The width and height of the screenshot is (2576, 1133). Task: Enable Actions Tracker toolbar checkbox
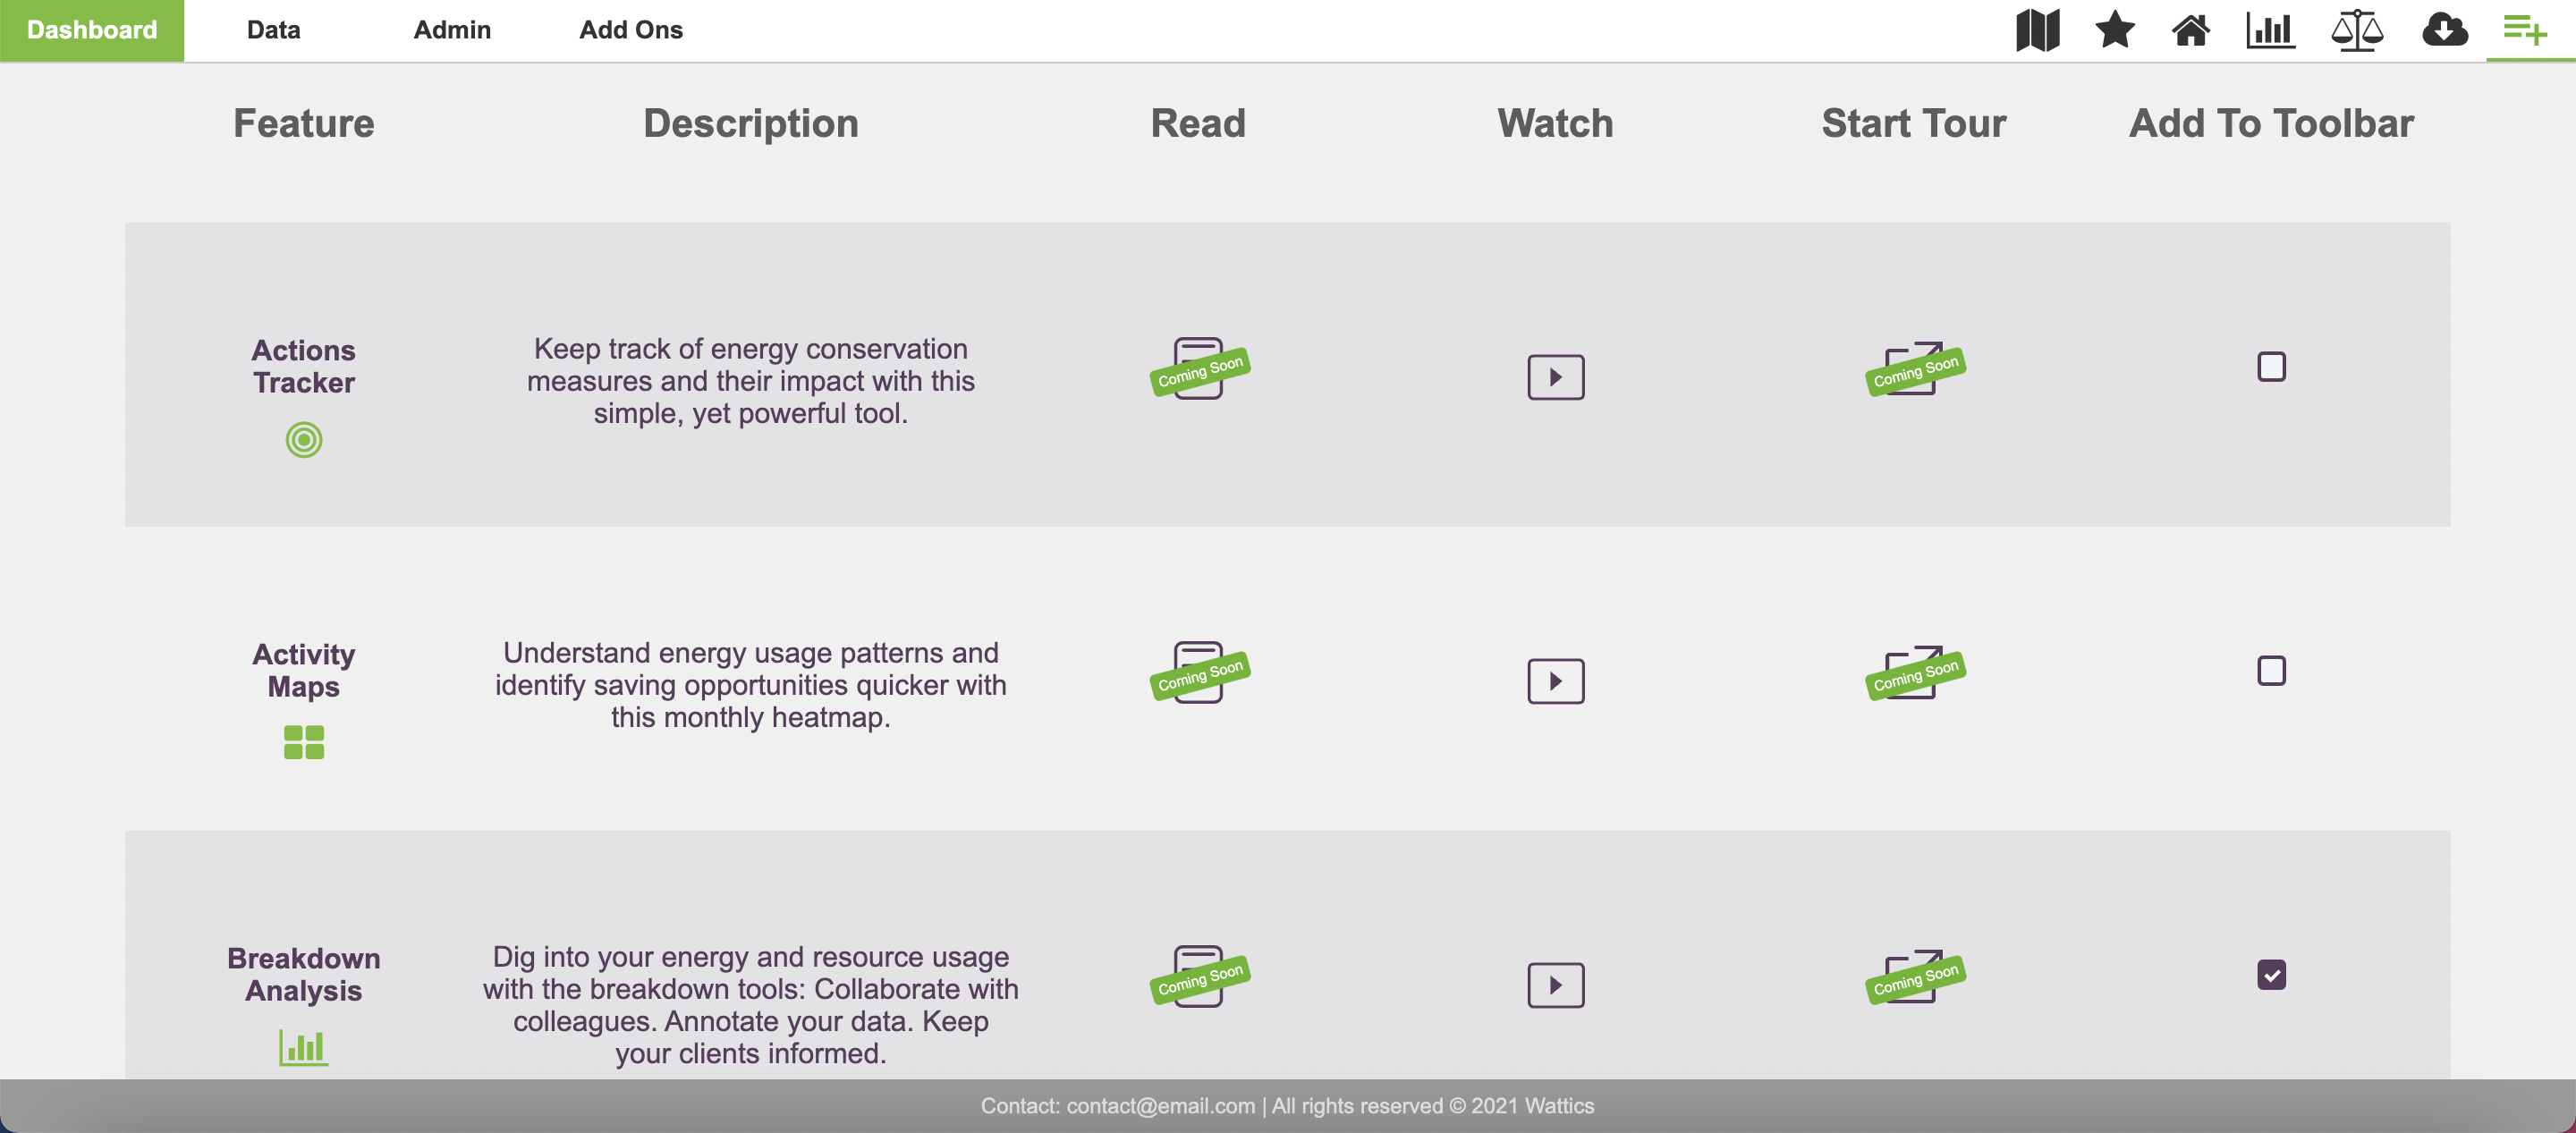[2271, 367]
